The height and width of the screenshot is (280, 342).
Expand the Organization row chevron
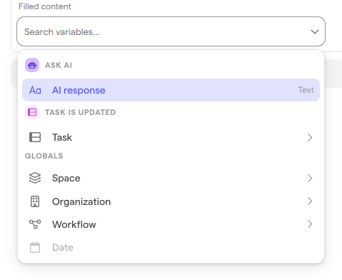pyautogui.click(x=310, y=201)
